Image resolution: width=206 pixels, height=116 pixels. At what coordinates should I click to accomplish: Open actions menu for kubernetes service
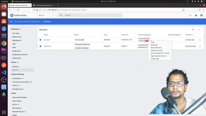point(200,46)
